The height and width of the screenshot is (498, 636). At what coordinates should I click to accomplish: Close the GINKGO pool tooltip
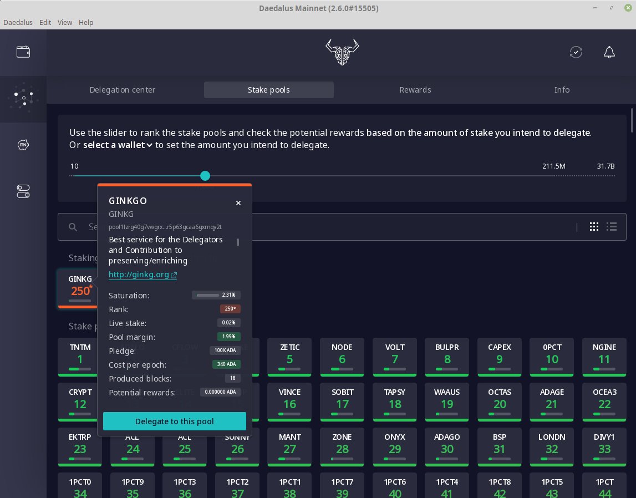click(x=238, y=203)
